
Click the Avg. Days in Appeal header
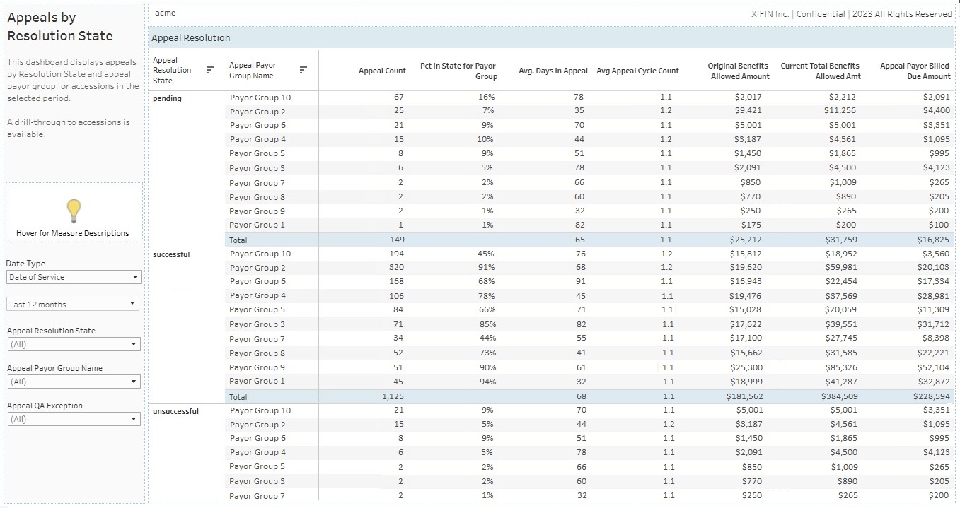point(553,71)
